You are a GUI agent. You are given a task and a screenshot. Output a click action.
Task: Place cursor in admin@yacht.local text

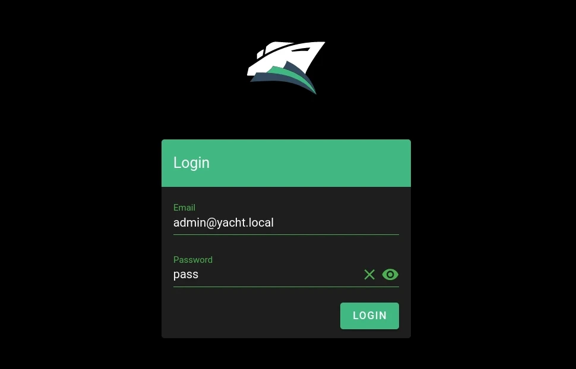(x=223, y=222)
